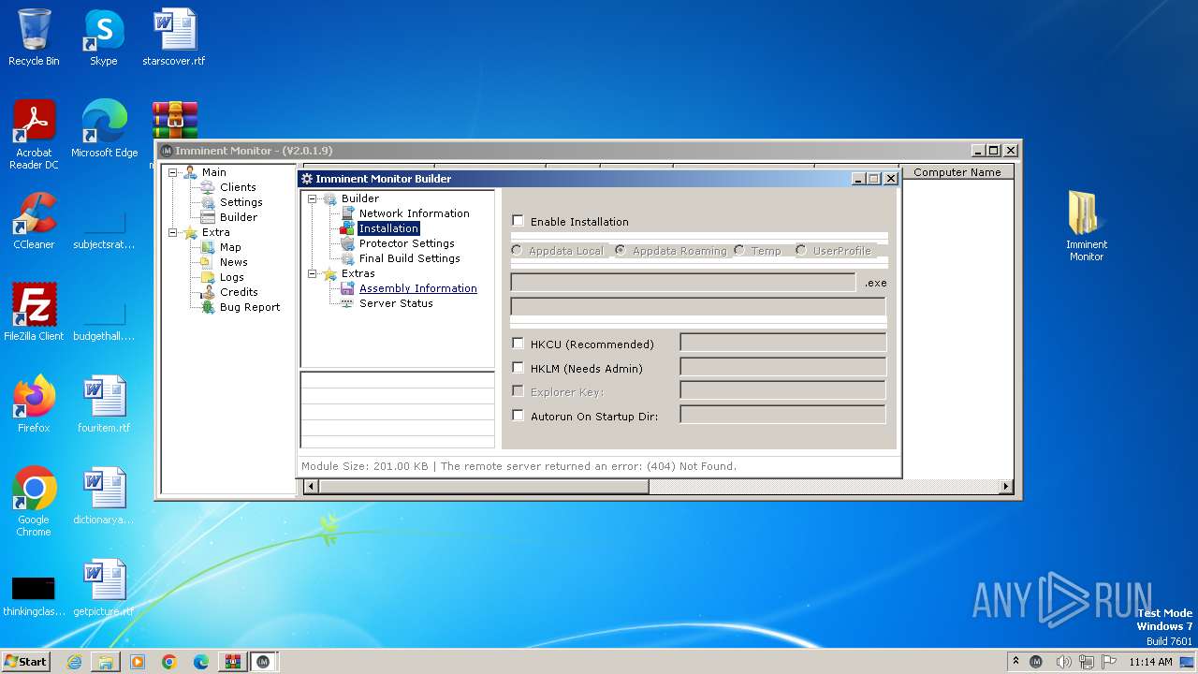Open the Settings gear icon in the tree

(x=208, y=202)
